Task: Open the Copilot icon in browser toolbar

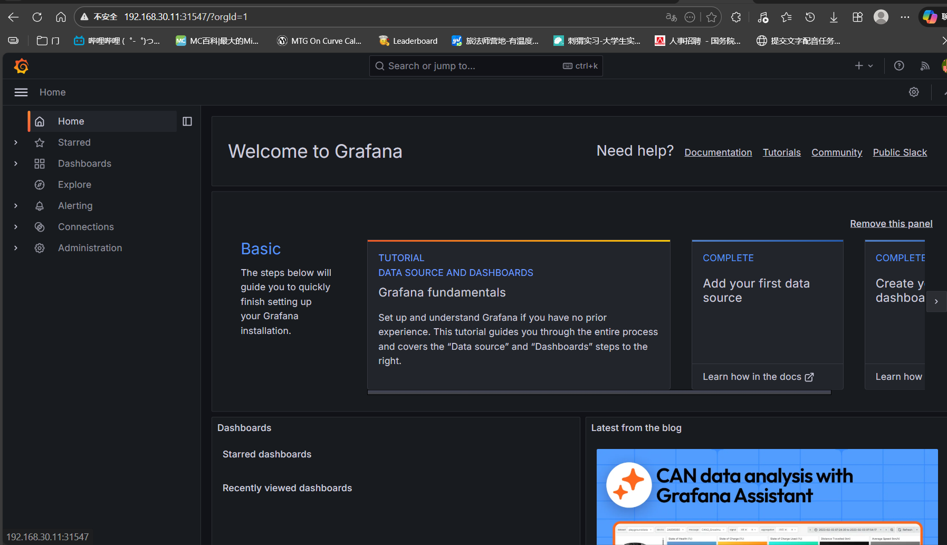Action: (930, 17)
